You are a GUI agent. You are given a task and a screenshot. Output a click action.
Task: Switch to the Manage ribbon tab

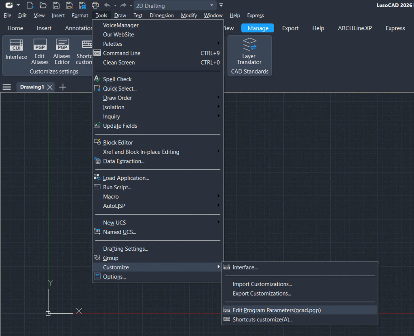pos(258,28)
